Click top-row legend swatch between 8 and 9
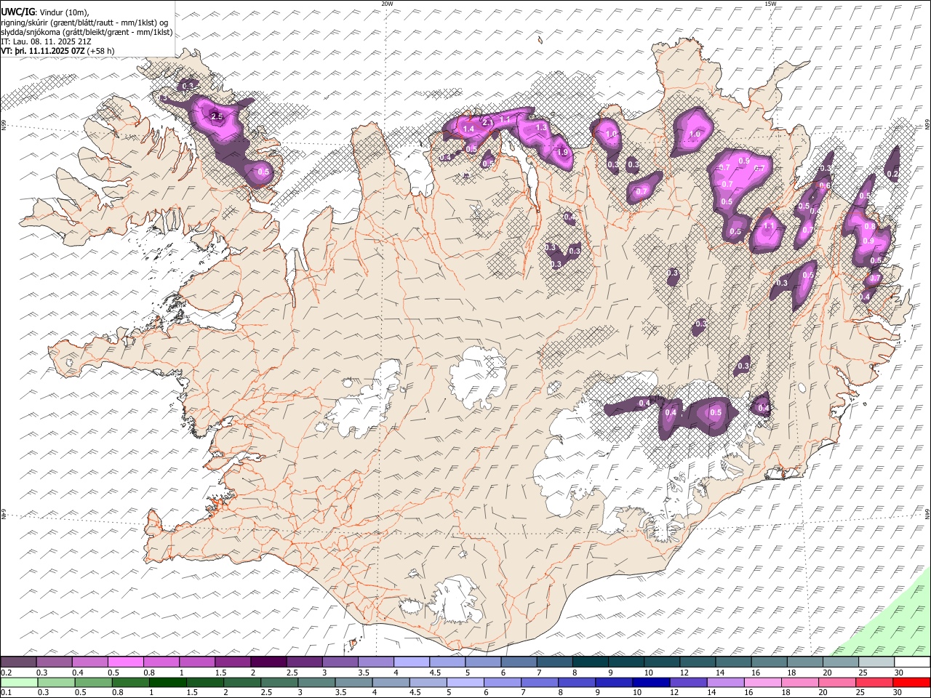 [591, 662]
